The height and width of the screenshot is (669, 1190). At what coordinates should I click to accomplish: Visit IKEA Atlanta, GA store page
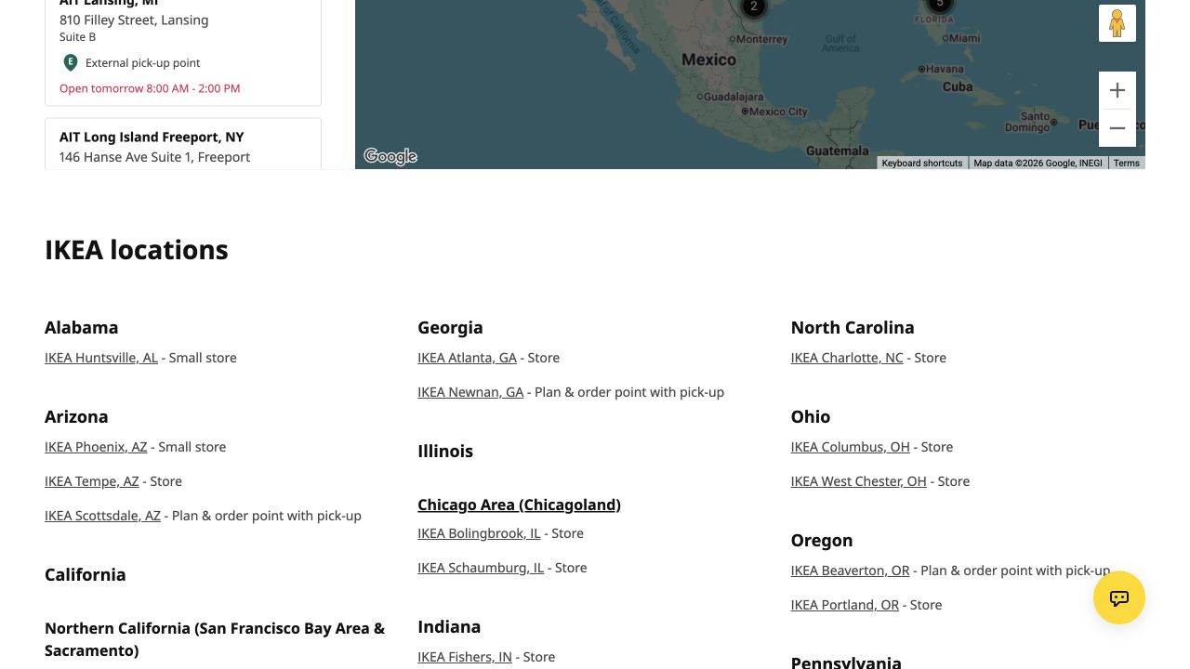(467, 358)
